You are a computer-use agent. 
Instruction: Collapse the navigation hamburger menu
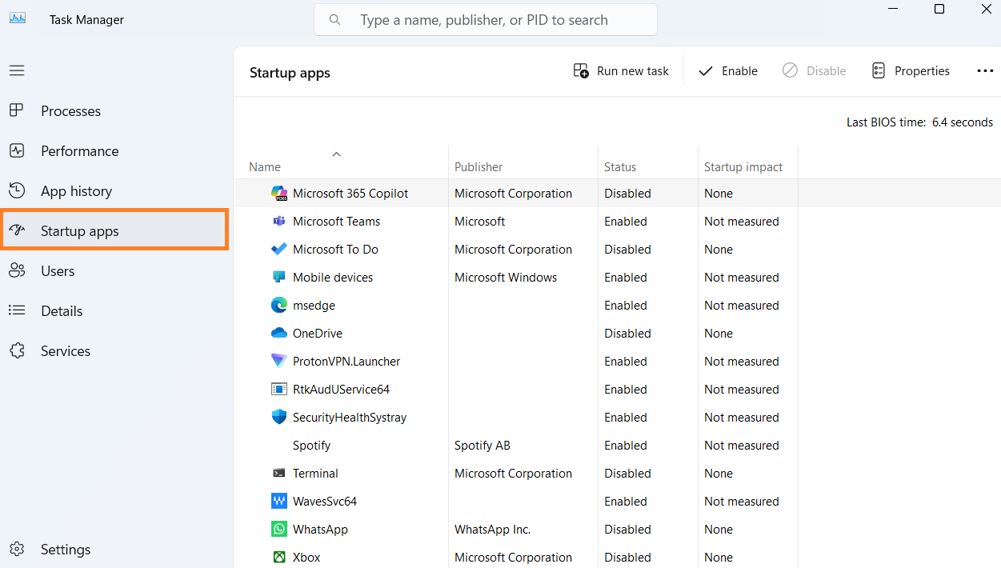[17, 70]
